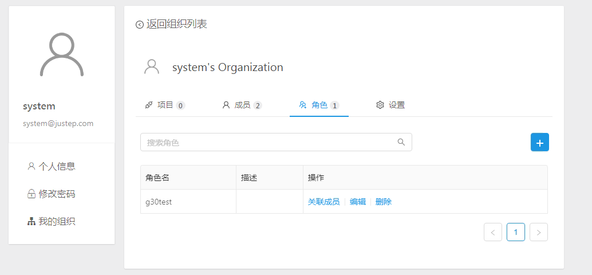This screenshot has width=592, height=275.
Task: Click the back arrow circle icon
Action: 140,25
